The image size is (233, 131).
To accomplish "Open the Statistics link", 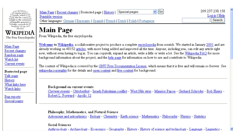I will [x=200, y=116].
